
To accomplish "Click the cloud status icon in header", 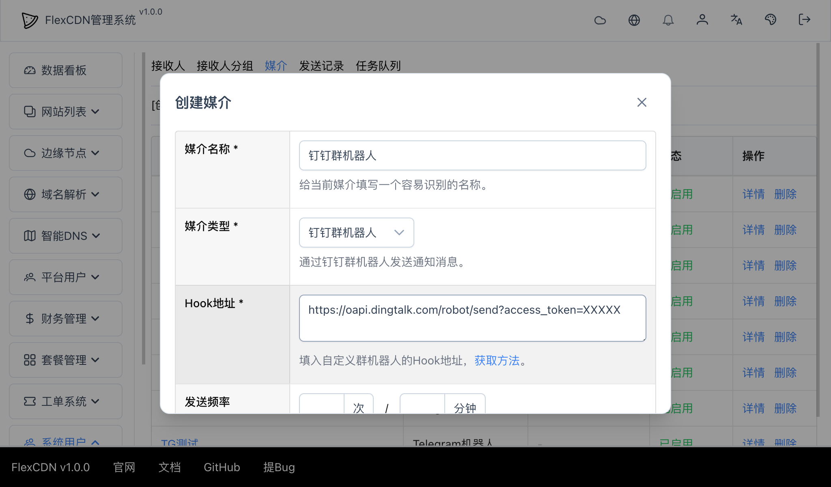I will [x=600, y=20].
